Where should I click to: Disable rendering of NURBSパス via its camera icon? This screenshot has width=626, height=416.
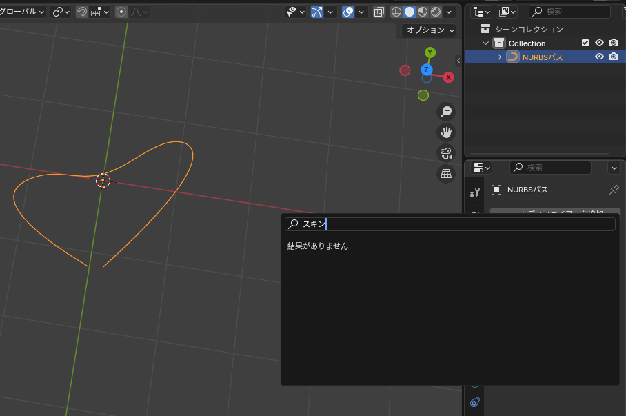(613, 57)
